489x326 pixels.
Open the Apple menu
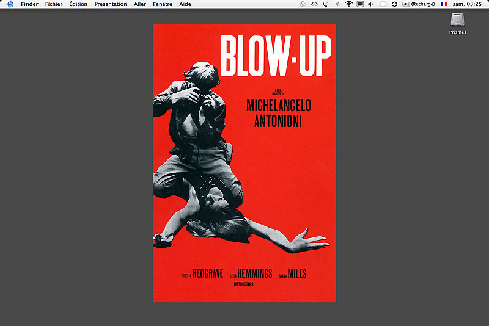pos(10,4)
